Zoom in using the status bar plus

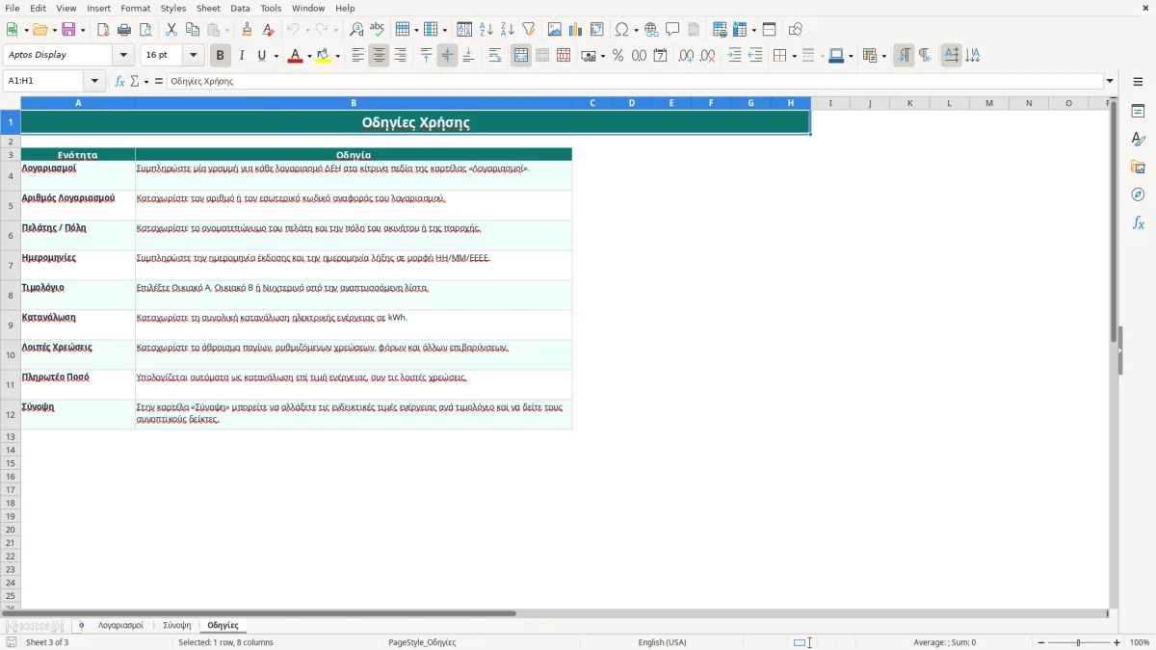click(1117, 642)
